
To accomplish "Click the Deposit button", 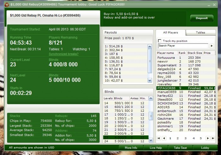I will pyautogui.click(x=202, y=18).
